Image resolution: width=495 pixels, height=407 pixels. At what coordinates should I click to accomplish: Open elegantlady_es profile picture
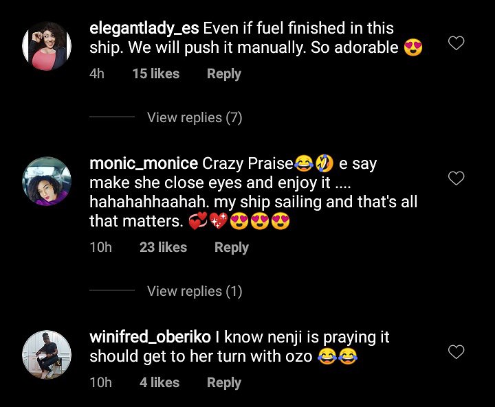click(47, 45)
